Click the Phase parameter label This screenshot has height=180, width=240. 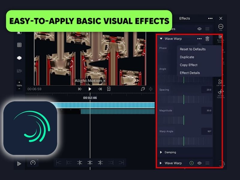[163, 48]
